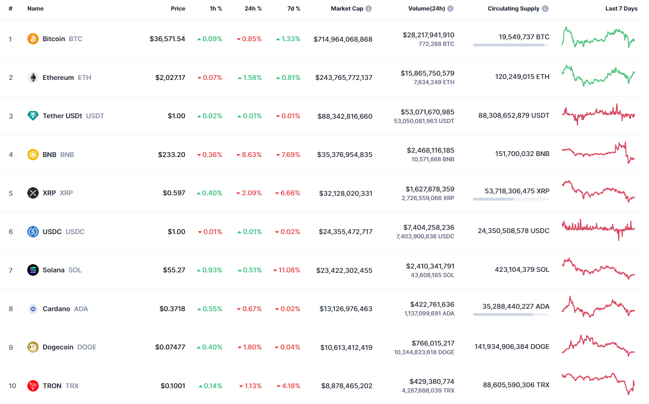Click the BNB yellow coin logo
Screen dimensions: 649x404
tap(33, 155)
